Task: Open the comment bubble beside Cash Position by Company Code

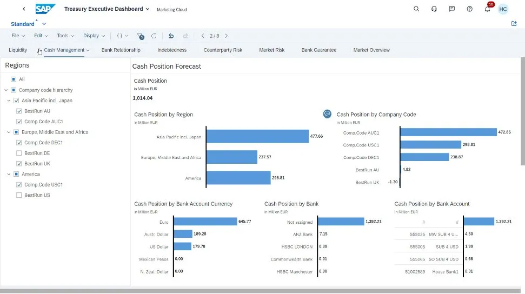Action: (327, 114)
